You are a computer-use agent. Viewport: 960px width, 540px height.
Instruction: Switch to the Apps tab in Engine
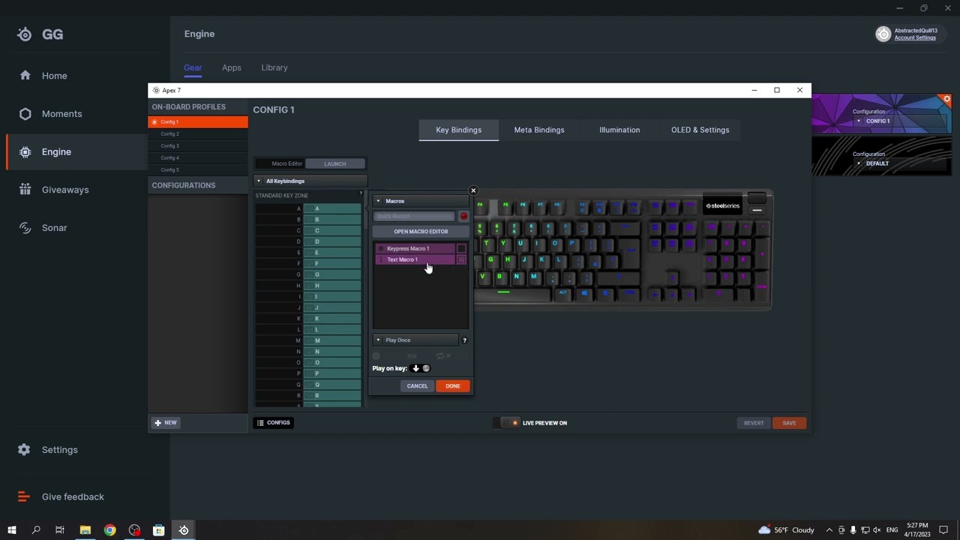[x=232, y=67]
